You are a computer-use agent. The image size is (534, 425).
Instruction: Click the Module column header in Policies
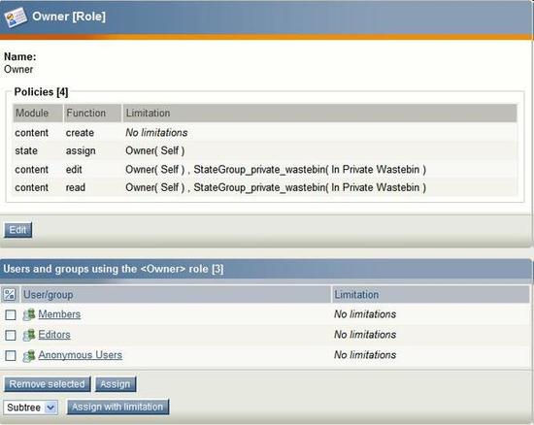[x=38, y=113]
